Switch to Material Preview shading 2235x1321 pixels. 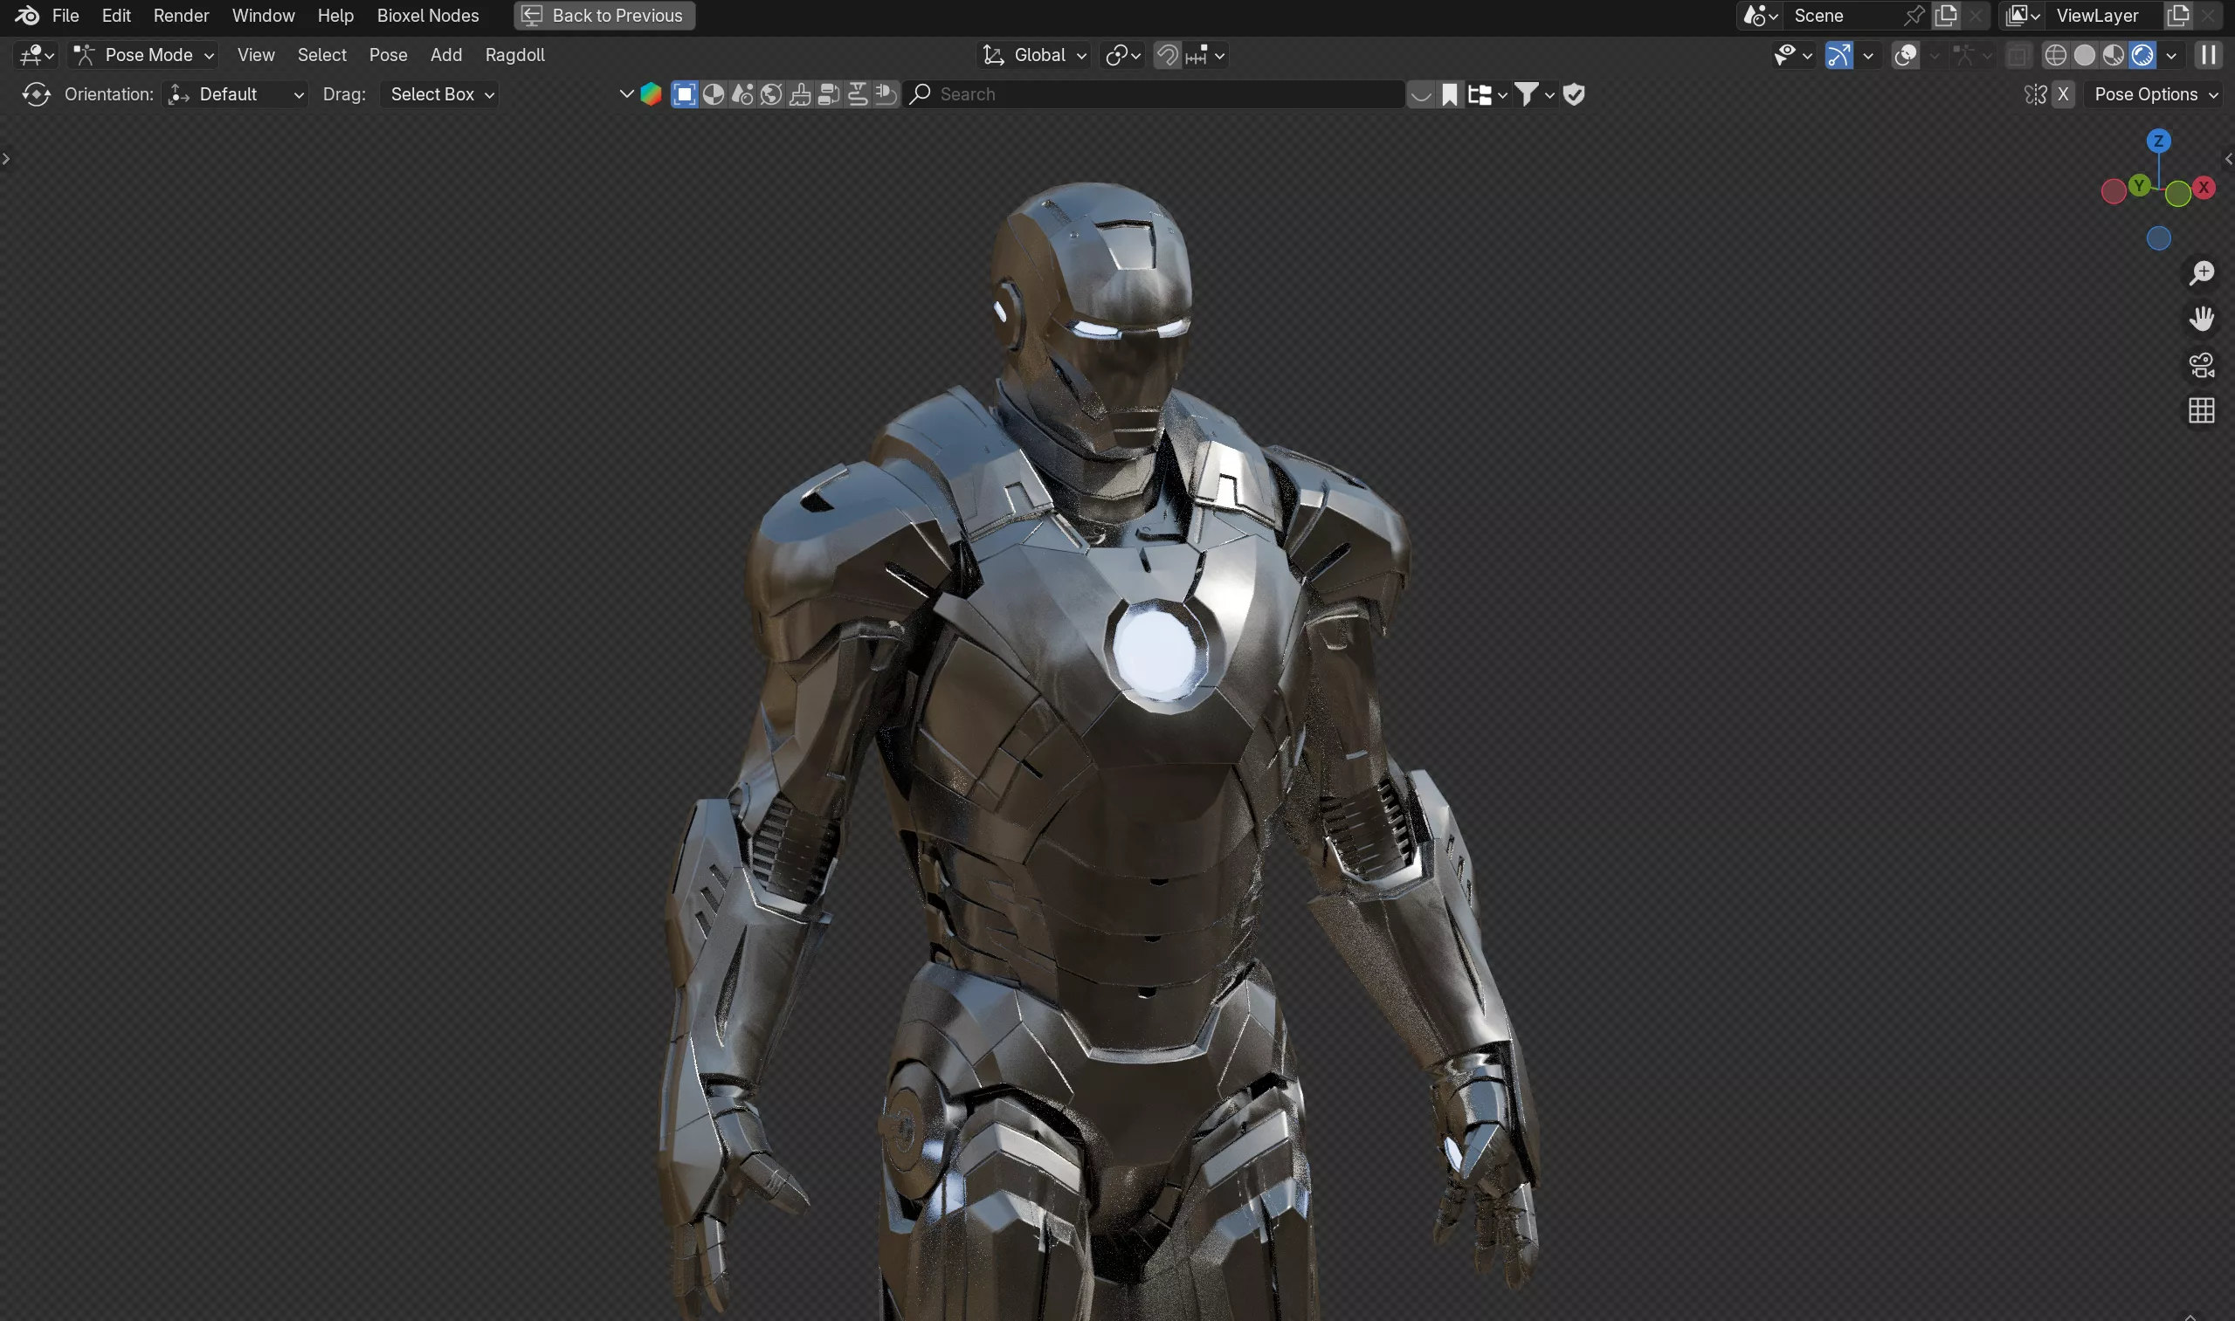(2113, 55)
